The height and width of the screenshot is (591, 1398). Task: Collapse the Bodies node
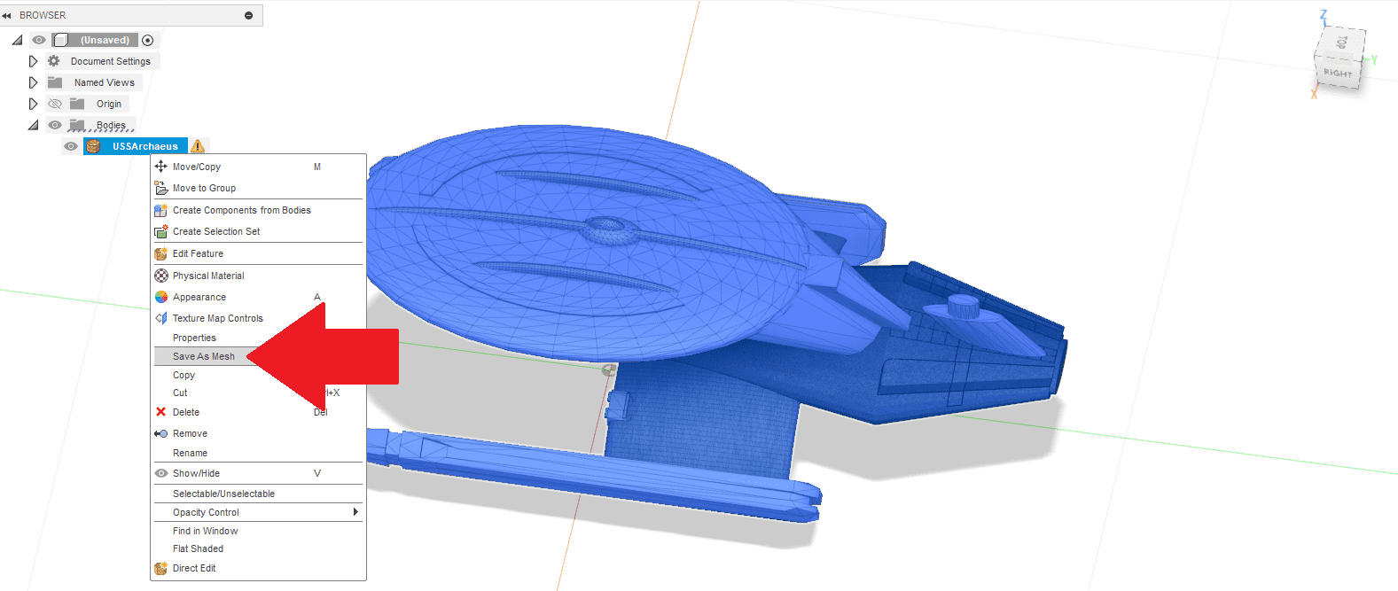click(33, 125)
